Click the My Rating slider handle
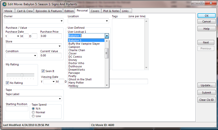 pyautogui.click(x=22, y=75)
